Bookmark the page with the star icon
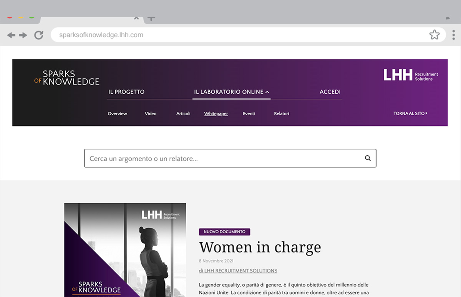 click(434, 35)
